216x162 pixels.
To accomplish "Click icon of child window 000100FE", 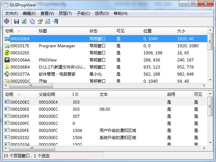I will coord(7,130).
